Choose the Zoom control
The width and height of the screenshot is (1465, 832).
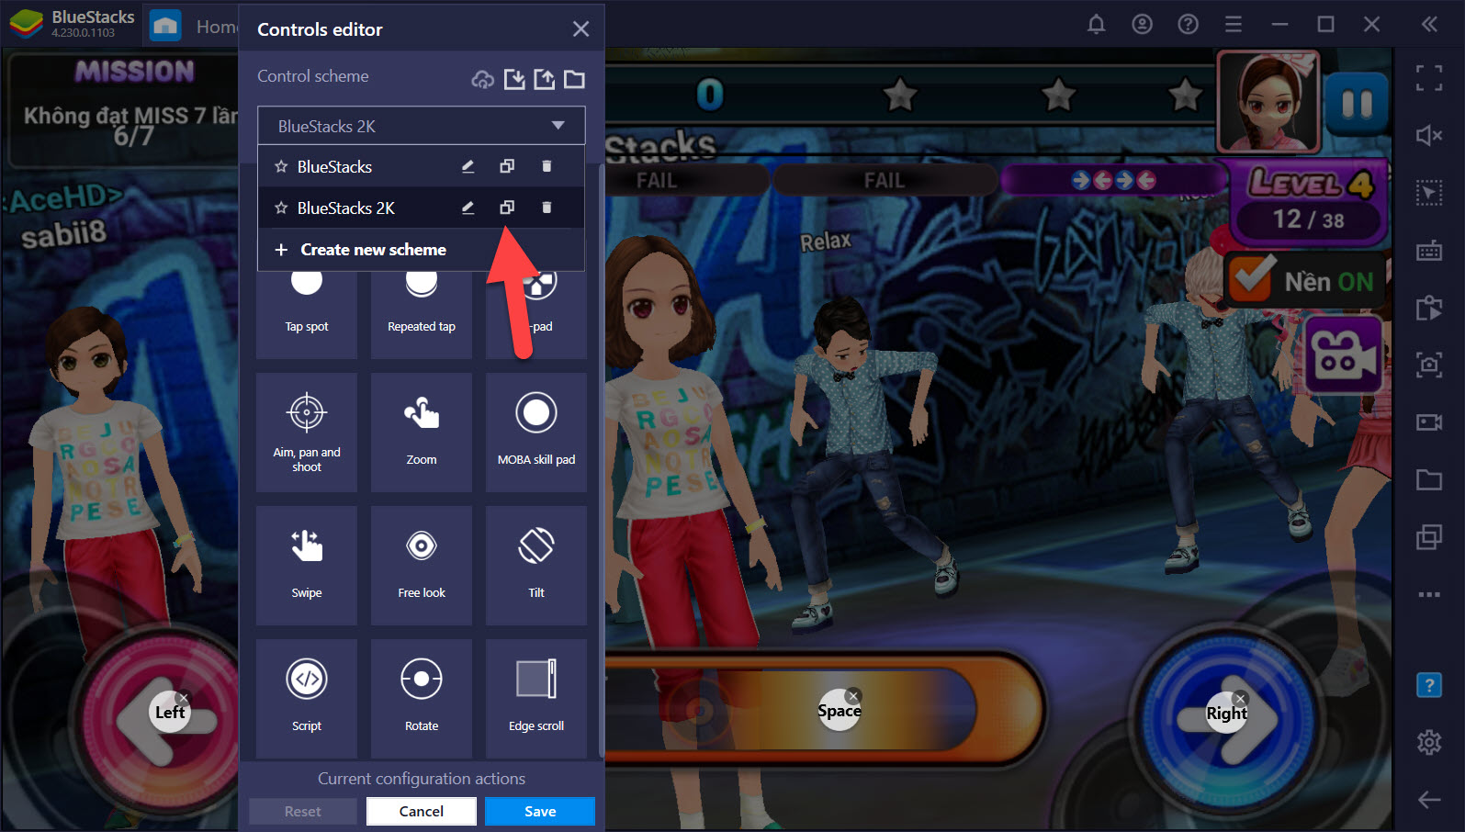click(x=422, y=433)
